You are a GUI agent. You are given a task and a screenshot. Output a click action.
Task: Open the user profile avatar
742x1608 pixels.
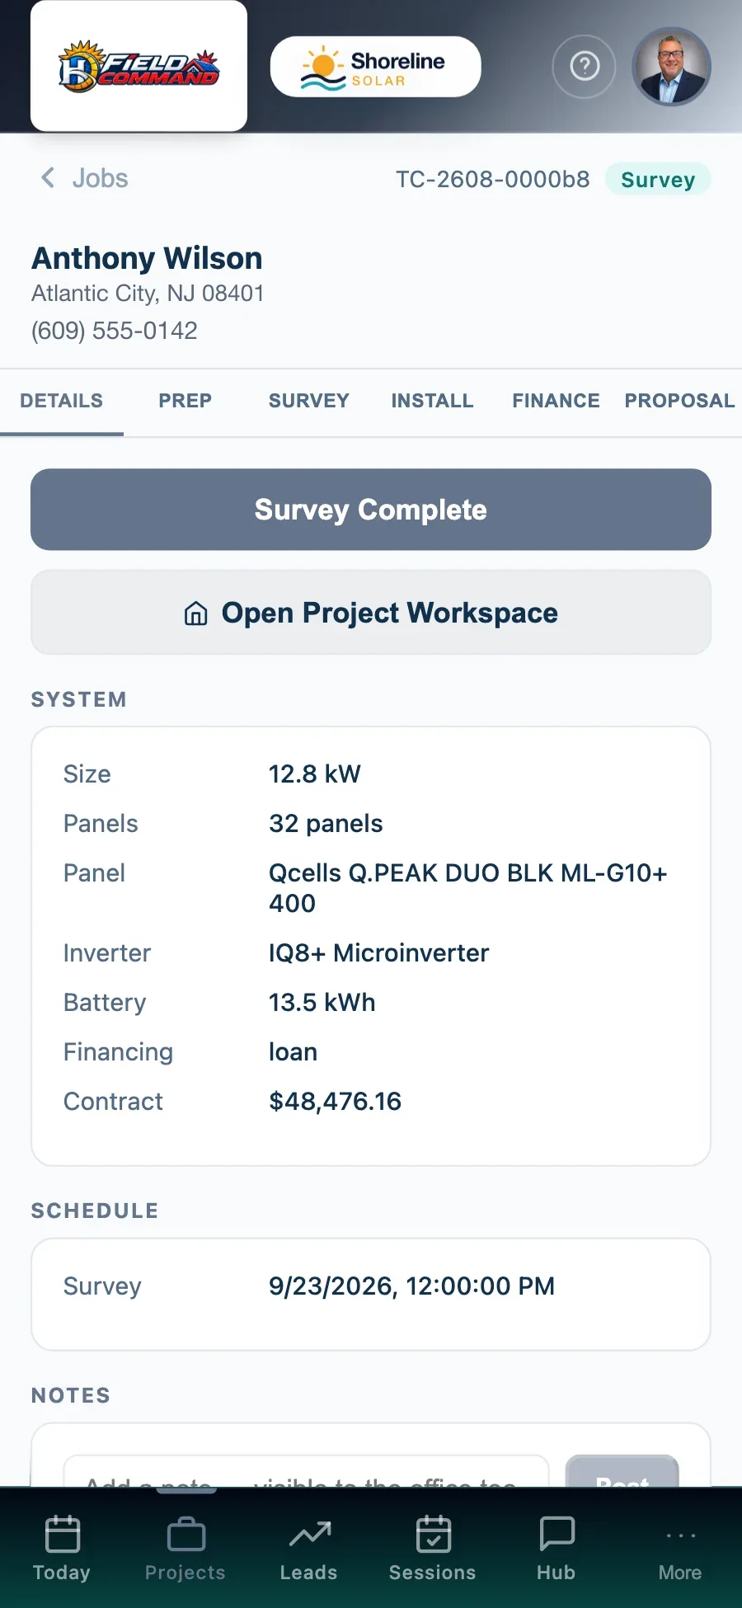671,66
